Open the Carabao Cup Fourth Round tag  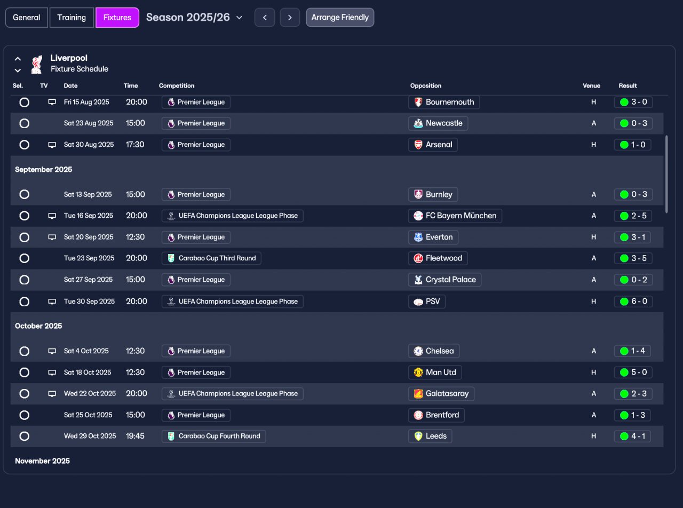pyautogui.click(x=214, y=436)
